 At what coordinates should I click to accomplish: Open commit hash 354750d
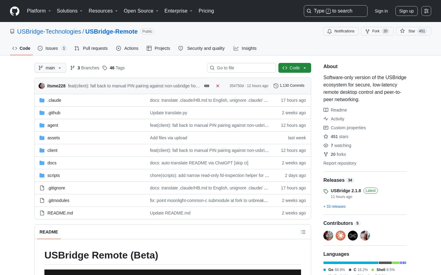(x=236, y=86)
